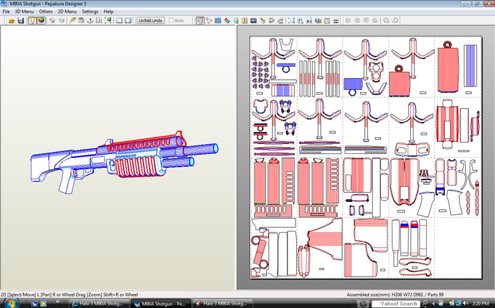Switch to 'M90A Shotgun - Pe...' taskbar button

161,303
